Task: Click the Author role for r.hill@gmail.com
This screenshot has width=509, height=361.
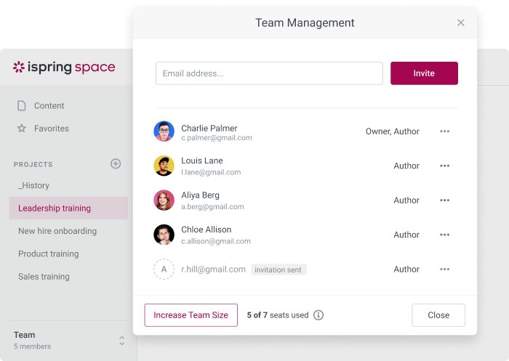Action: click(406, 269)
